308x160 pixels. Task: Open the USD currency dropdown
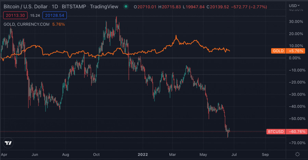294,5
